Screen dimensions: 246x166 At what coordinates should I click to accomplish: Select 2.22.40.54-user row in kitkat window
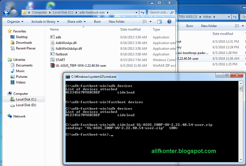[211, 58]
